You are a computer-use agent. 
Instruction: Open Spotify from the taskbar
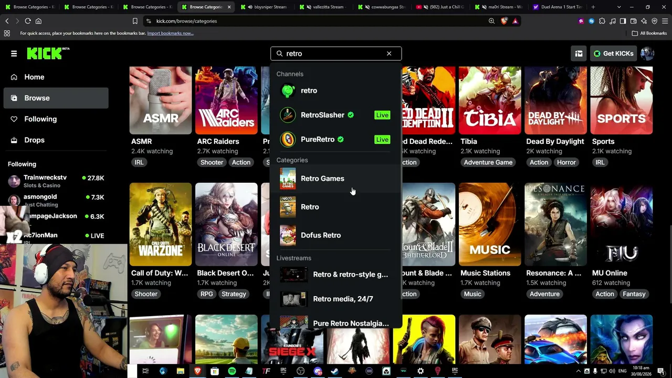click(232, 371)
